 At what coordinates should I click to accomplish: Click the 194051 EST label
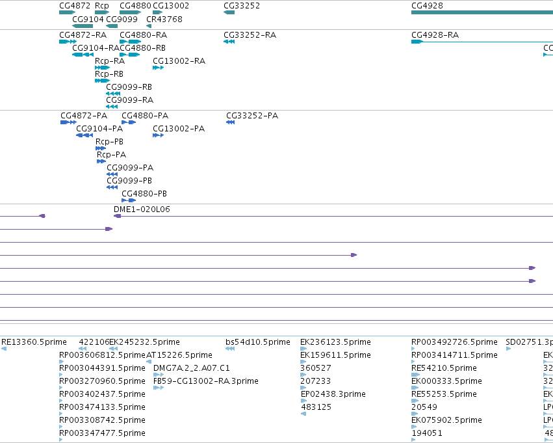pyautogui.click(x=427, y=434)
